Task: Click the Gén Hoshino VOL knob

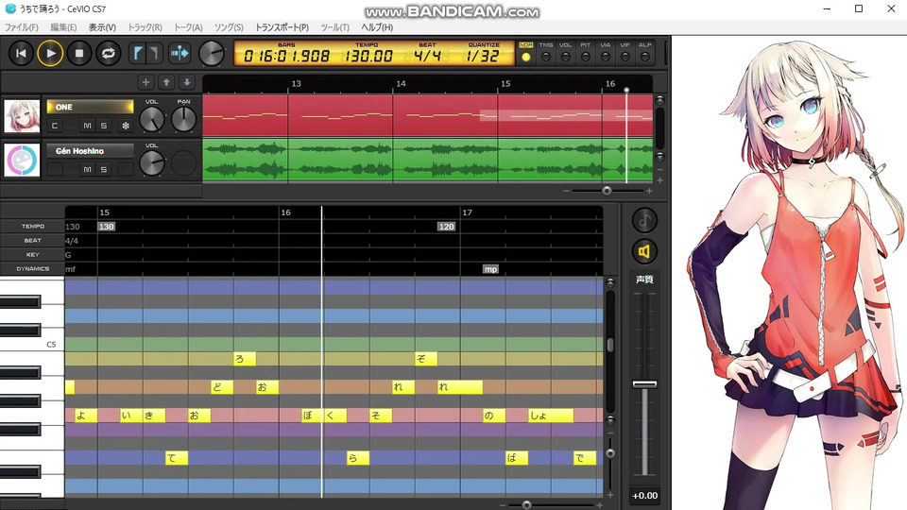Action: [x=151, y=163]
